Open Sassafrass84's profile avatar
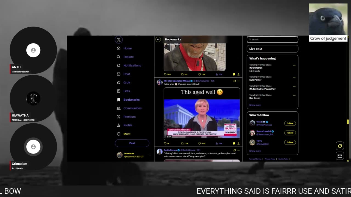This screenshot has width=351, height=197. (252, 133)
